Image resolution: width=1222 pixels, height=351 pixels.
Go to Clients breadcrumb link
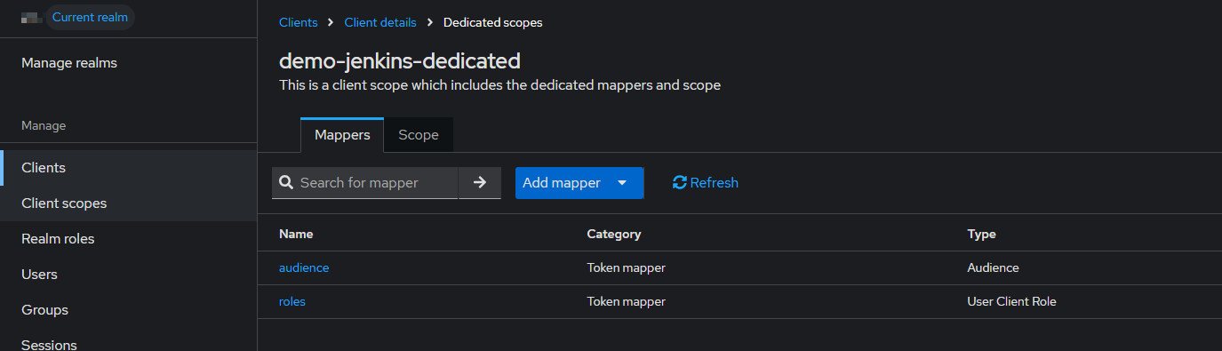[x=299, y=22]
